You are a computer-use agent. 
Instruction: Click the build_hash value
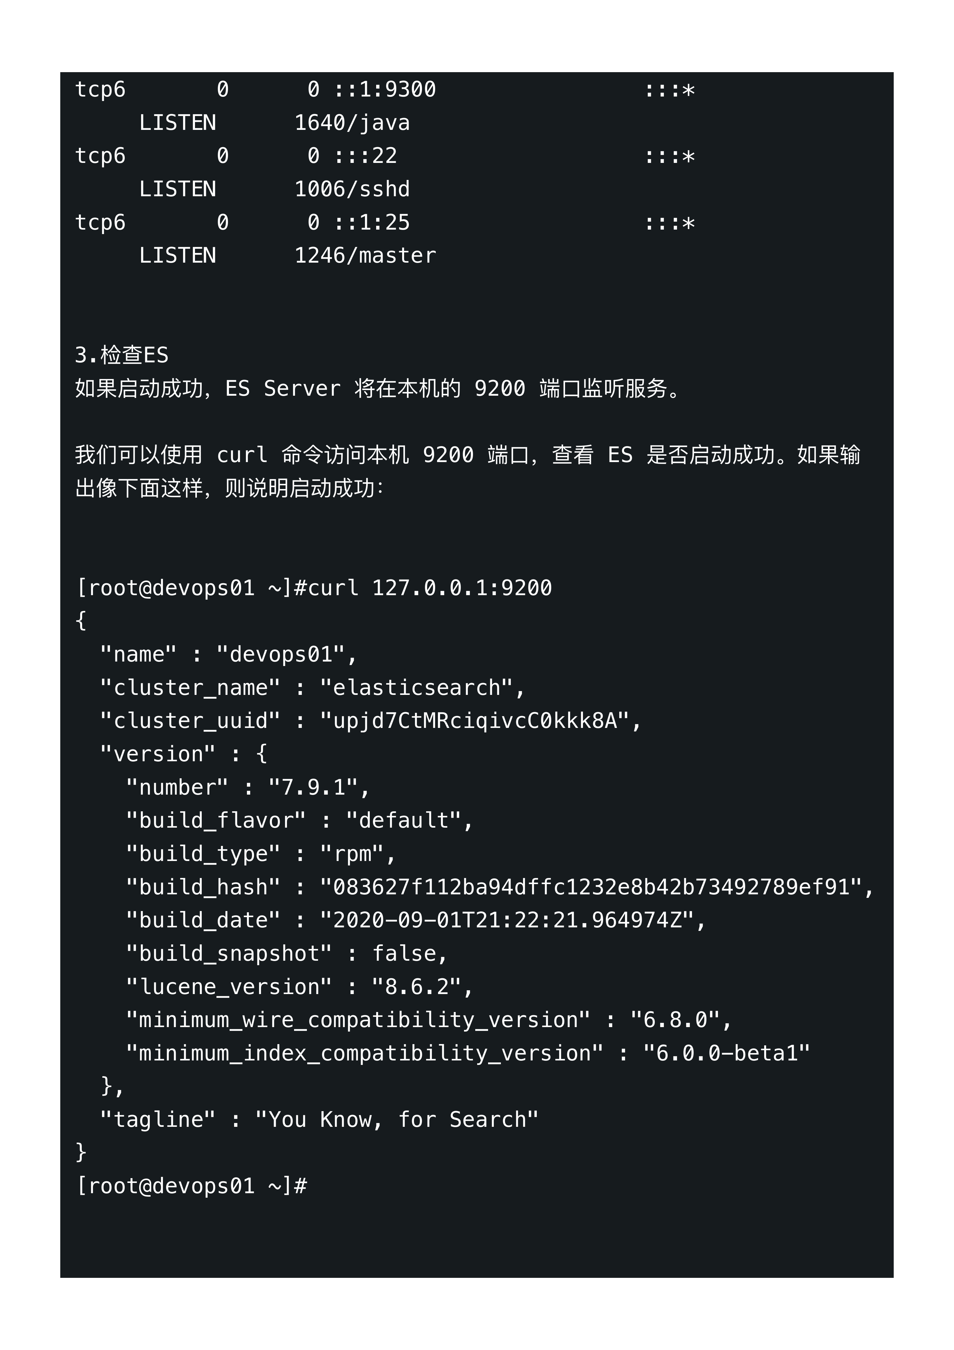pos(591,887)
